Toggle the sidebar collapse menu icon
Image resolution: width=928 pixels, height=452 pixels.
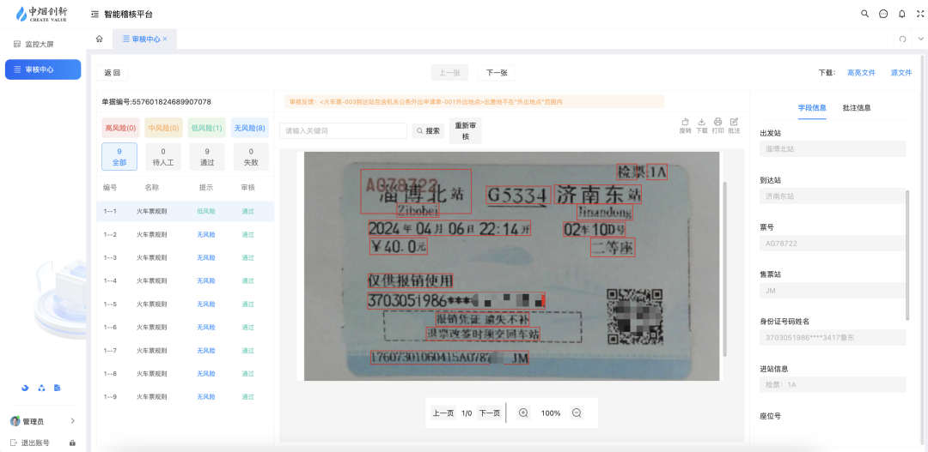[95, 15]
